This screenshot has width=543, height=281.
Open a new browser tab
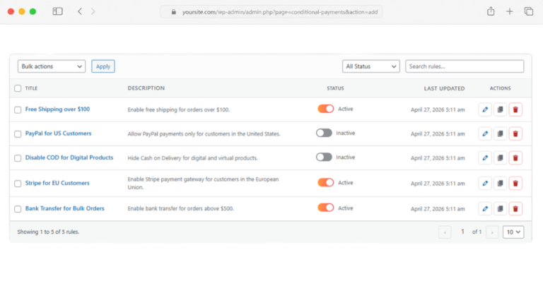point(509,11)
